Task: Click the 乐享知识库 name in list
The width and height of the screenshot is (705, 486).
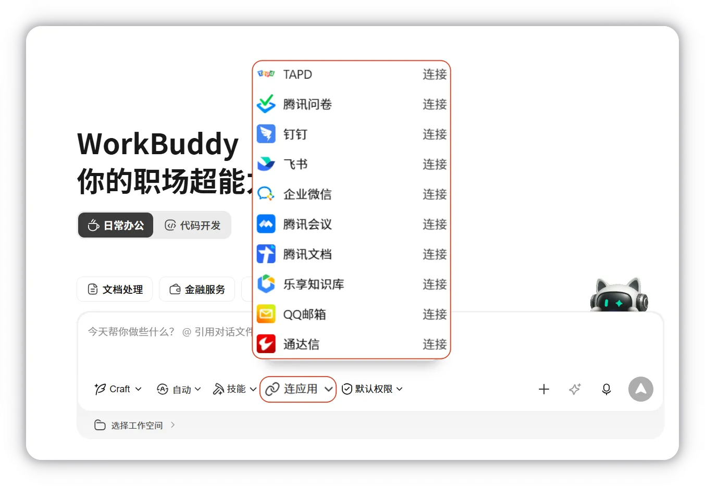Action: coord(314,284)
